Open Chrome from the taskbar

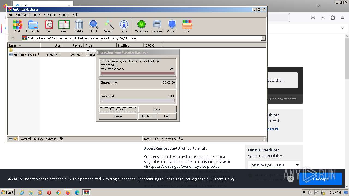58,192
